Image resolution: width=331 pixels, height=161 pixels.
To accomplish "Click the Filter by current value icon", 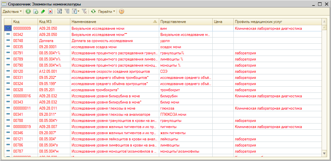I will 67,11.
